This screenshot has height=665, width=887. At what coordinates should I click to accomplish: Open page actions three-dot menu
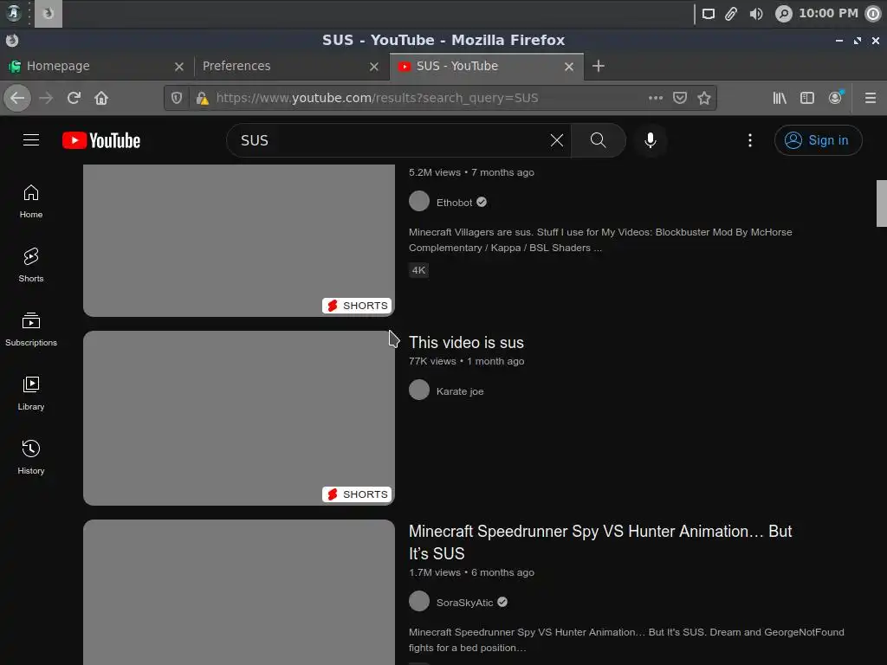(x=656, y=98)
